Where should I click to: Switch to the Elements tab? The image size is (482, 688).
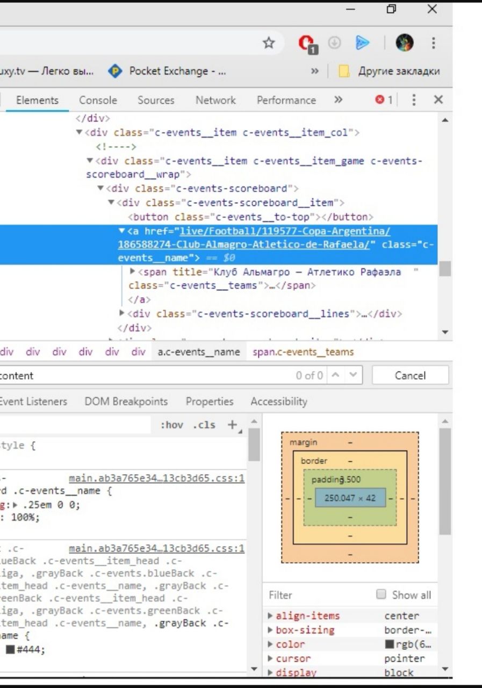37,100
